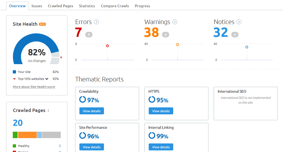Viewport: 283px width, 152px height.
Task: Open the Progress tab
Action: [x=142, y=6]
